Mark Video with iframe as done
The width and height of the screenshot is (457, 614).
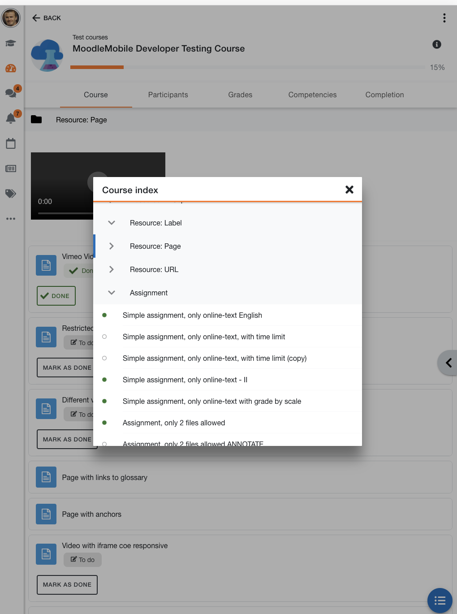tap(67, 584)
